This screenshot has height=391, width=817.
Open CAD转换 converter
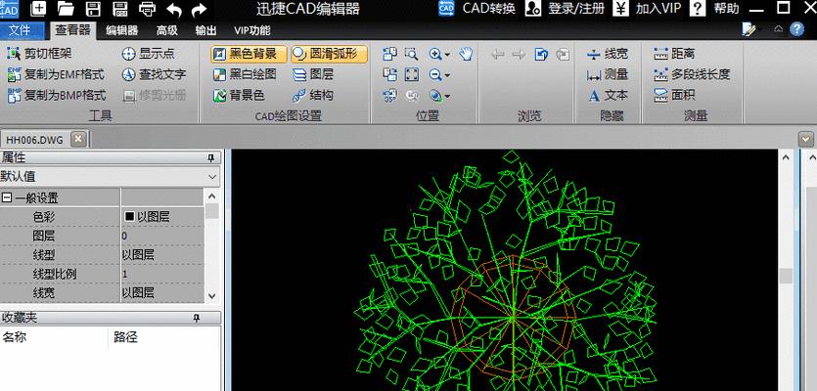coord(477,9)
